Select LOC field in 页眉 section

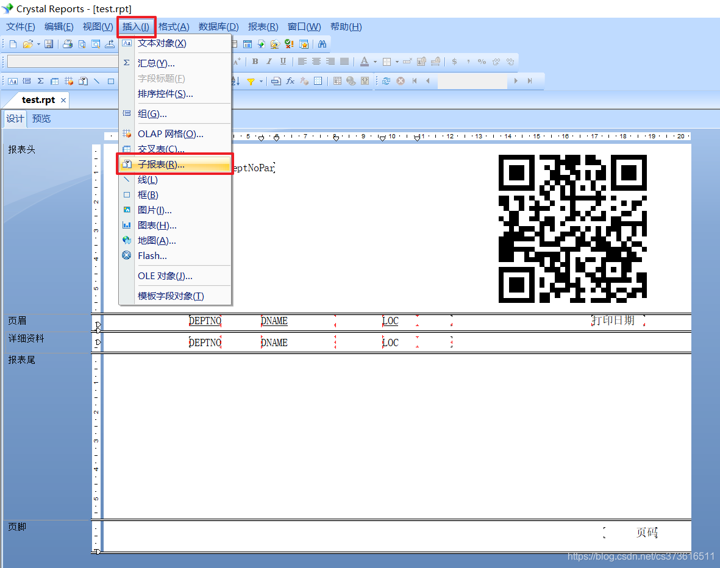pos(400,321)
